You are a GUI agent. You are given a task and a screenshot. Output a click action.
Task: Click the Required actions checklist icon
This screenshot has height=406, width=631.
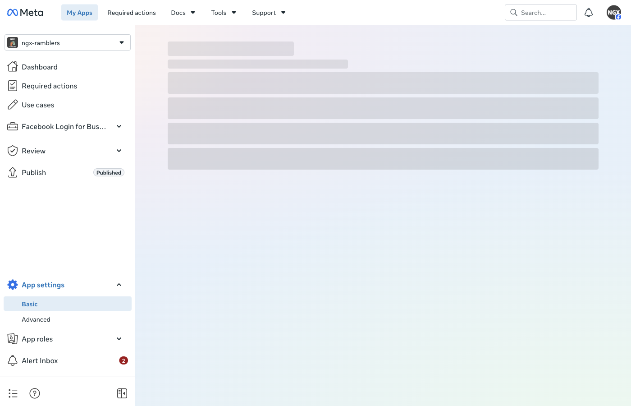13,86
